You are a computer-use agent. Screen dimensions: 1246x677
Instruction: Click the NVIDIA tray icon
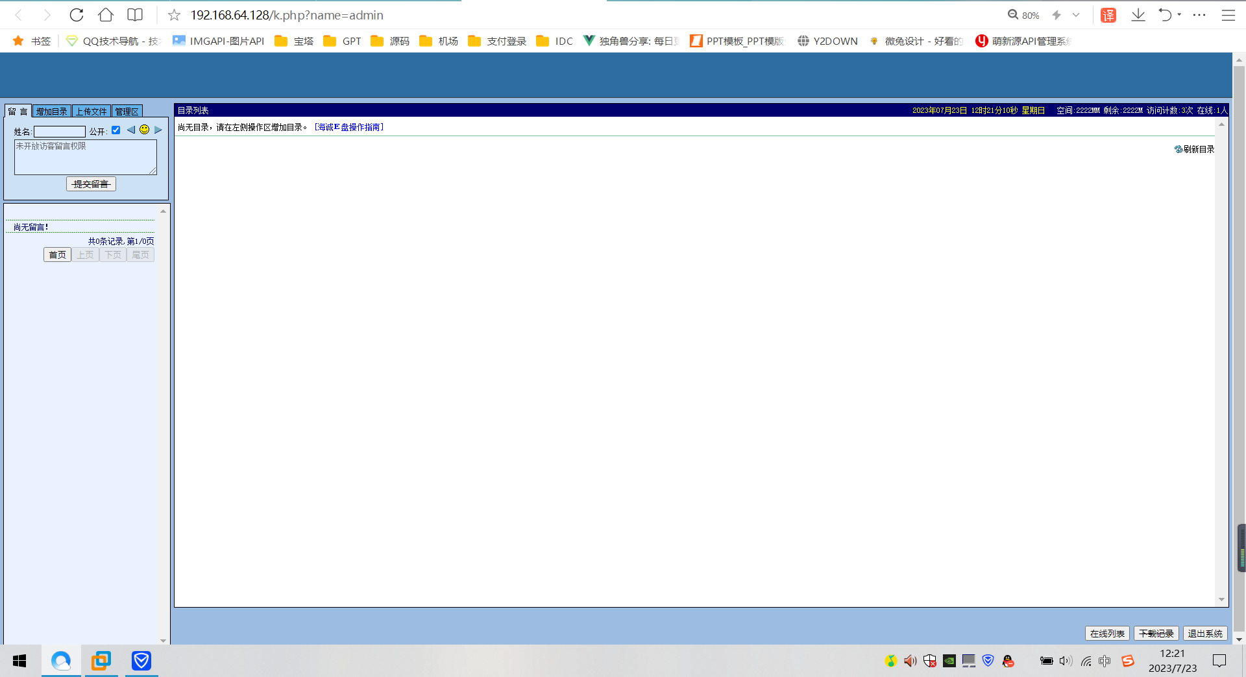[949, 661]
